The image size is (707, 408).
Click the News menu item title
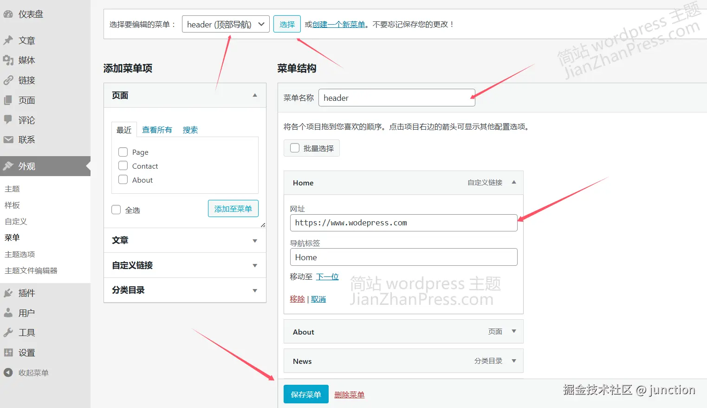click(302, 361)
